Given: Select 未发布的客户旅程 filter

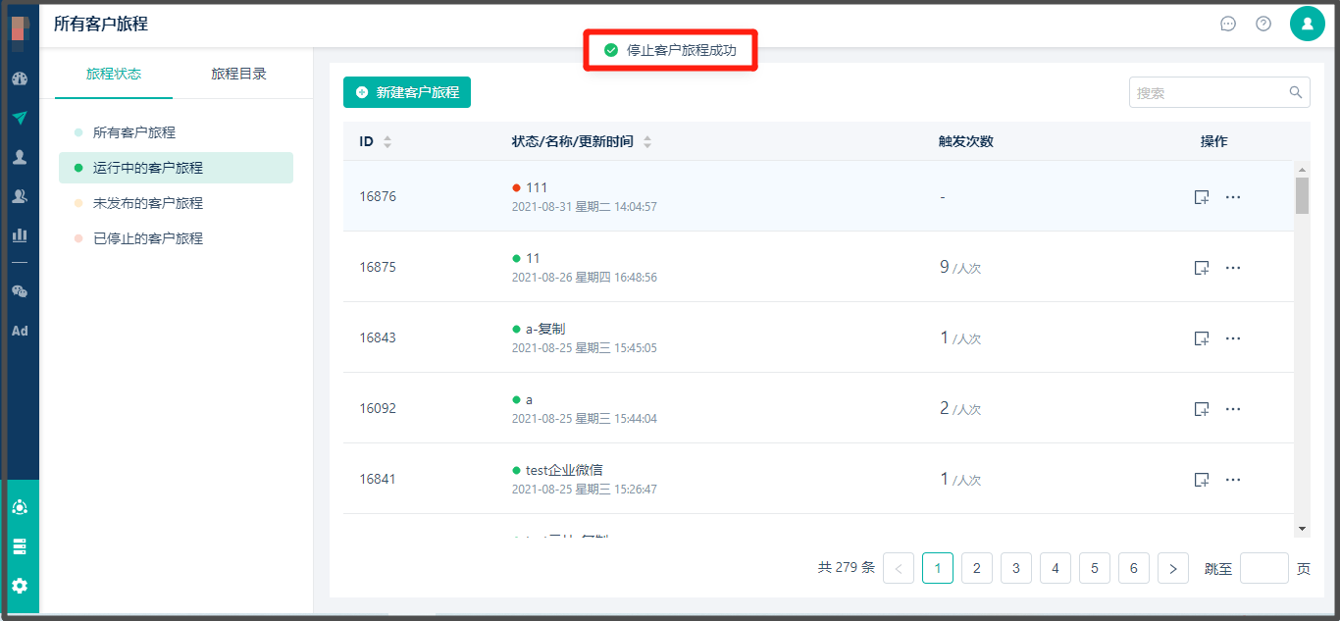Looking at the screenshot, I should (x=148, y=203).
